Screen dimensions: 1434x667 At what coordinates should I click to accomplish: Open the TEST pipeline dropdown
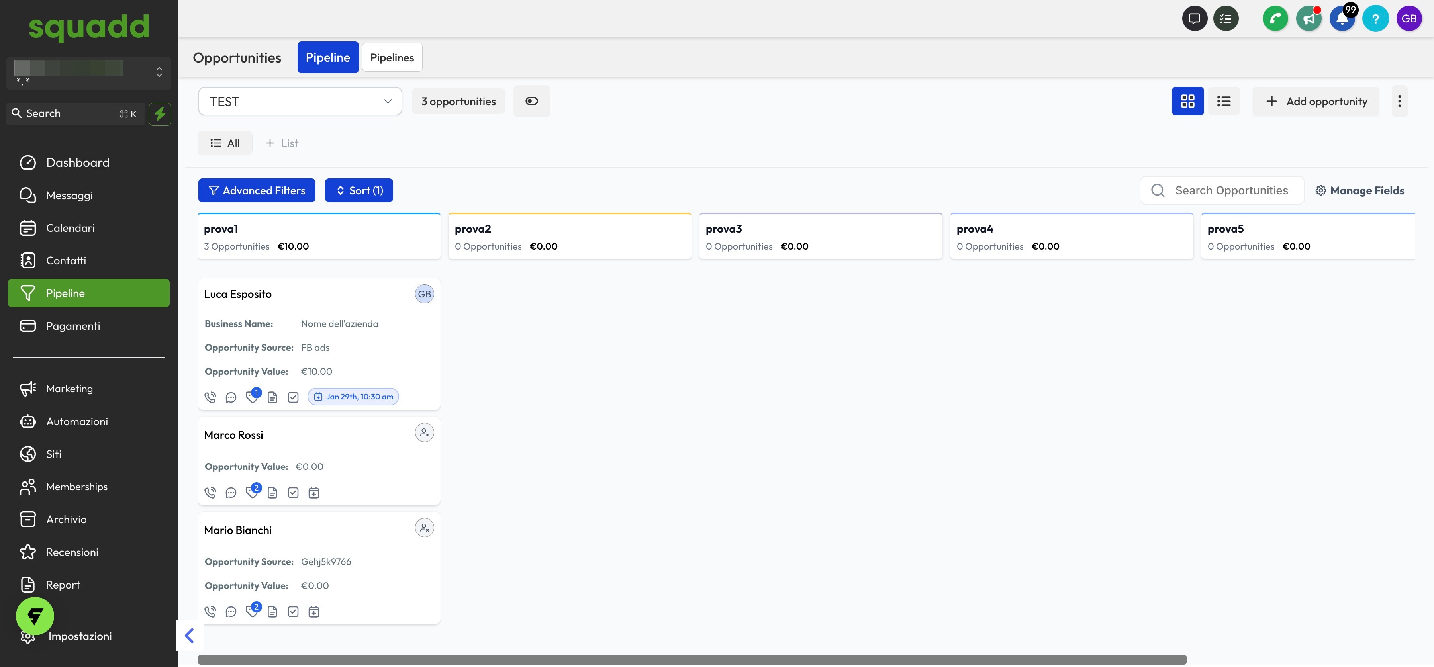[x=300, y=101]
